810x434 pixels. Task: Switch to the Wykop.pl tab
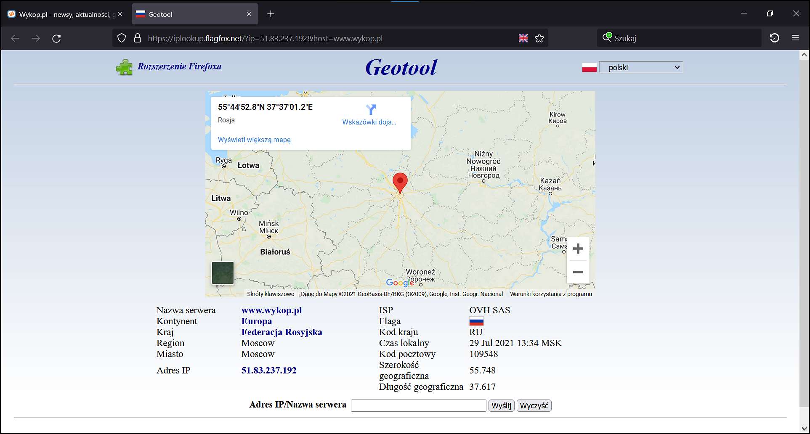tap(65, 14)
